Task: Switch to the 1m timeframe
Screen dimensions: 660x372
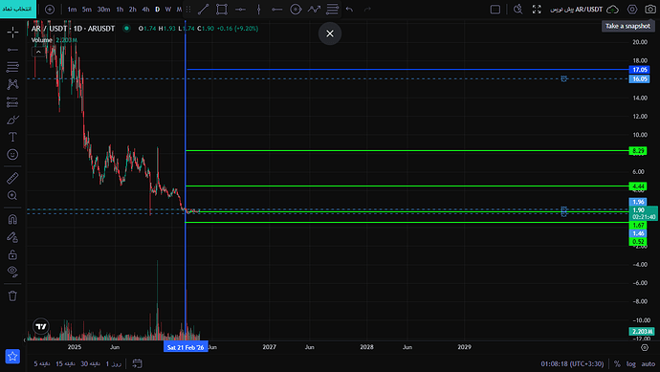Action: point(72,10)
